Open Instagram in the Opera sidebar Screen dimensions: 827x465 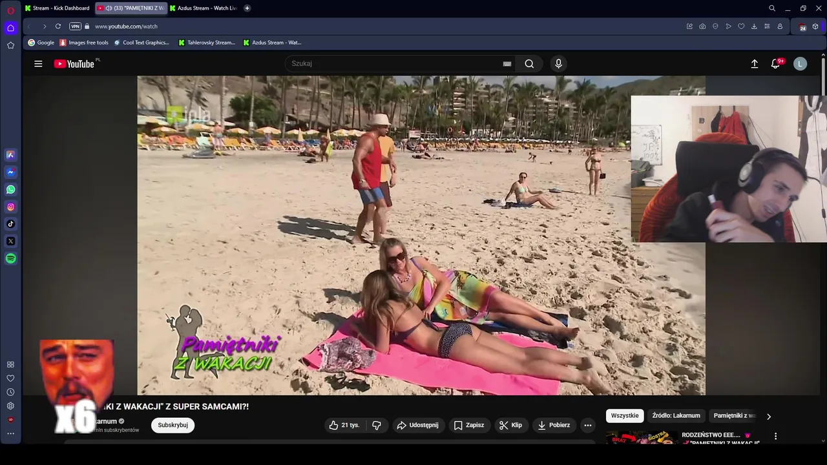point(10,207)
